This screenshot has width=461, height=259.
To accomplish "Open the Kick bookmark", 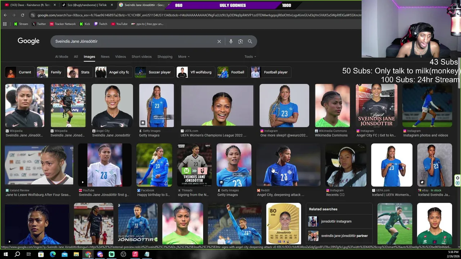I will 85,24.
